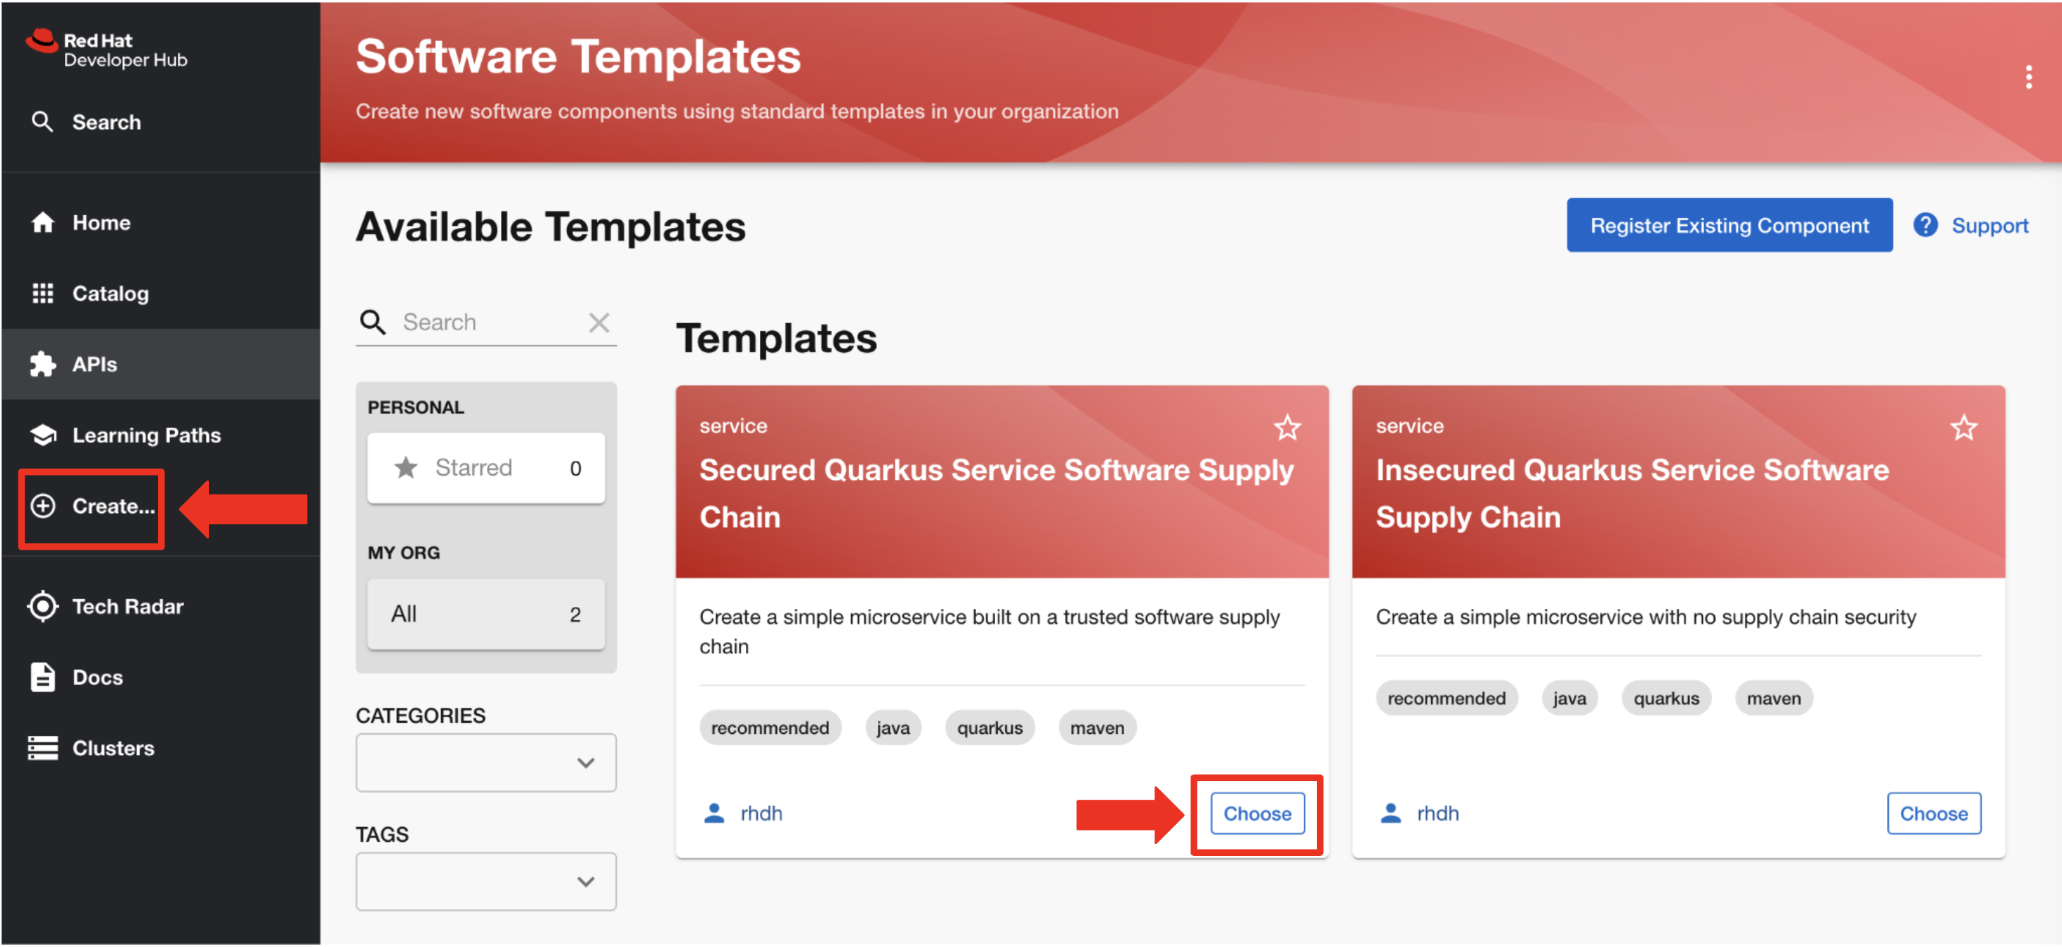Click the Create plus circle icon
The image size is (2062, 947).
(42, 506)
